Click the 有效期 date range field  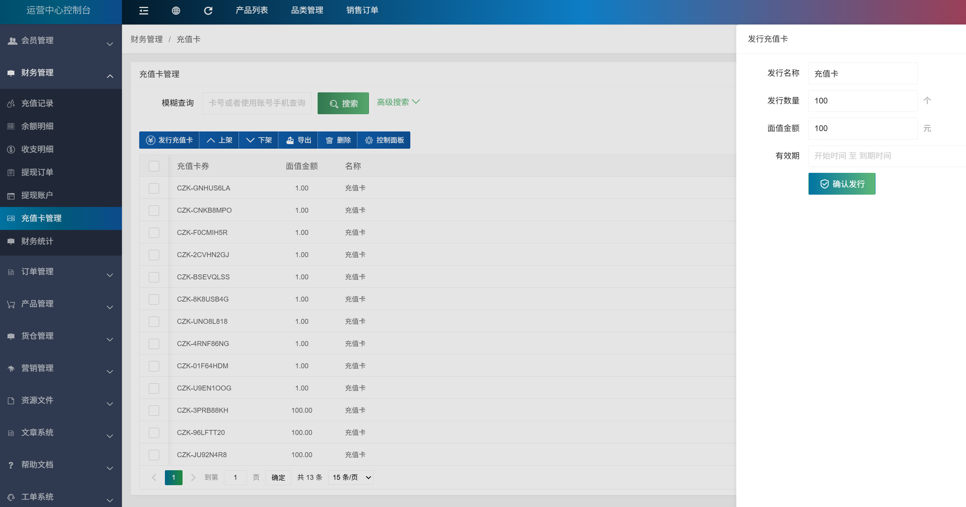pos(886,156)
